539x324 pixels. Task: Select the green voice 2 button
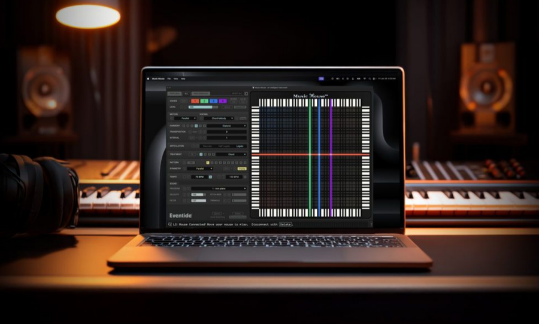(x=204, y=101)
